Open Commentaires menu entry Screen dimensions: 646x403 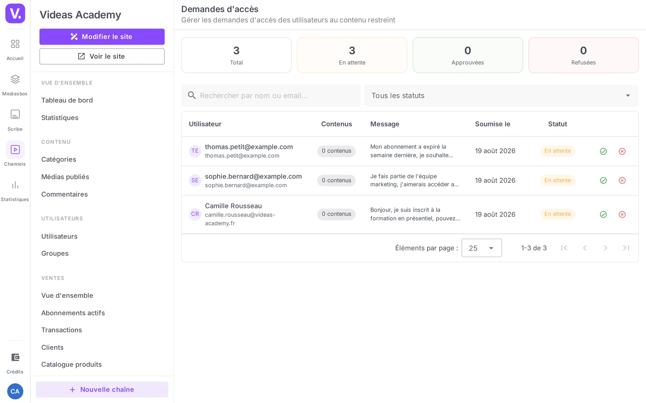(65, 194)
